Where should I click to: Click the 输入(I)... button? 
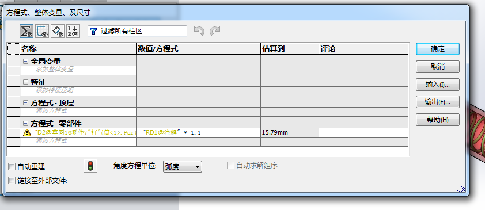pos(438,85)
